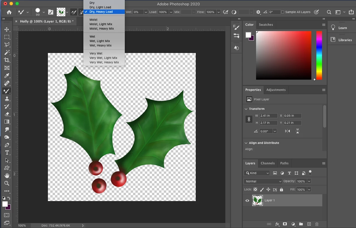Select the Clone Stamp tool

(x=7, y=99)
